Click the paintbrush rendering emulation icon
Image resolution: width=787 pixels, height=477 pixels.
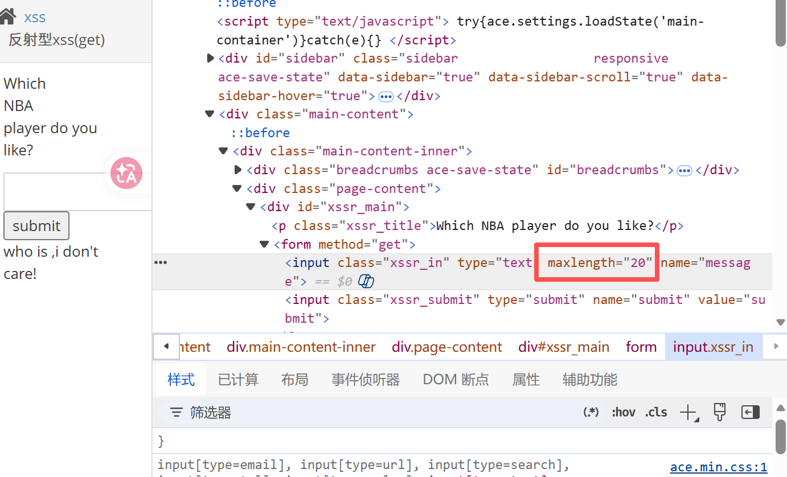[x=720, y=412]
